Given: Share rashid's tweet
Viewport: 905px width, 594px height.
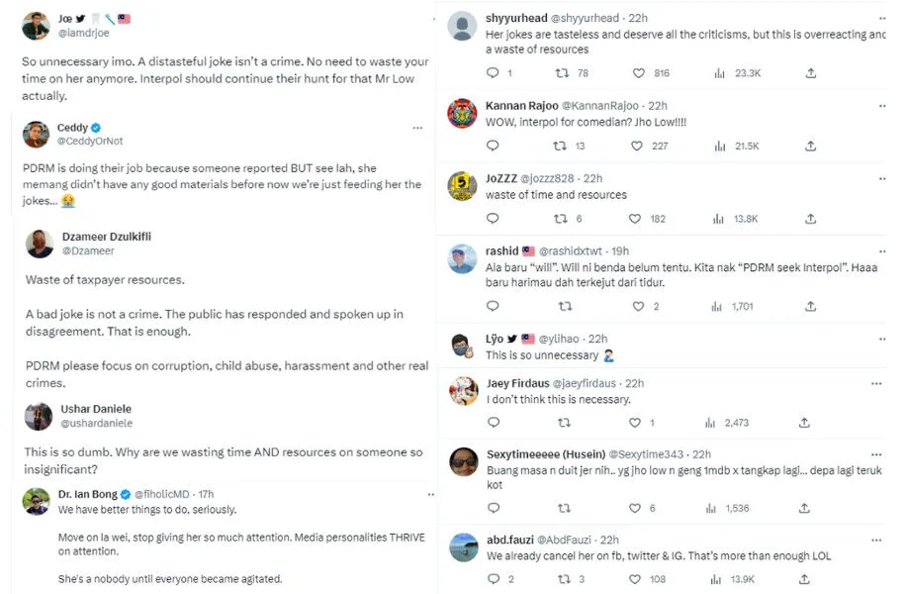Looking at the screenshot, I should [x=811, y=307].
